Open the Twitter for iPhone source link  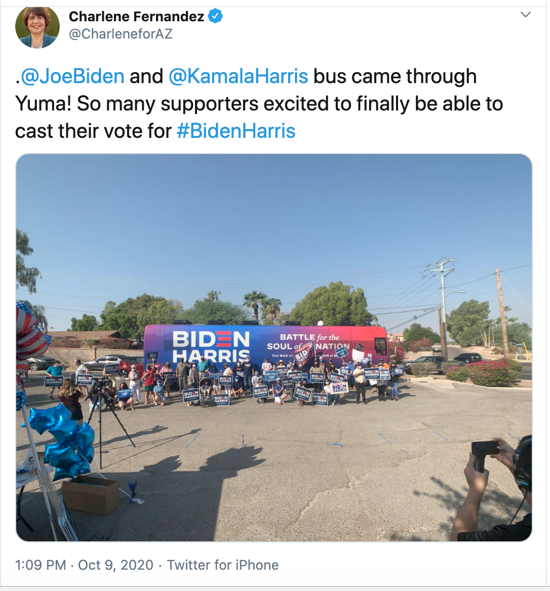(223, 565)
